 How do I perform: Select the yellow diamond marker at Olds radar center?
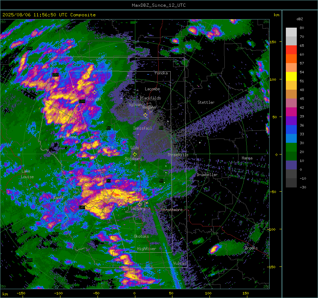tap(135, 154)
